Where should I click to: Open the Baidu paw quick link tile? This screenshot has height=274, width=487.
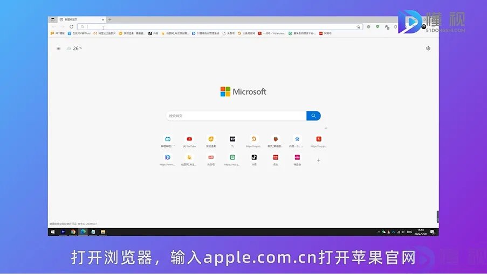click(x=297, y=139)
